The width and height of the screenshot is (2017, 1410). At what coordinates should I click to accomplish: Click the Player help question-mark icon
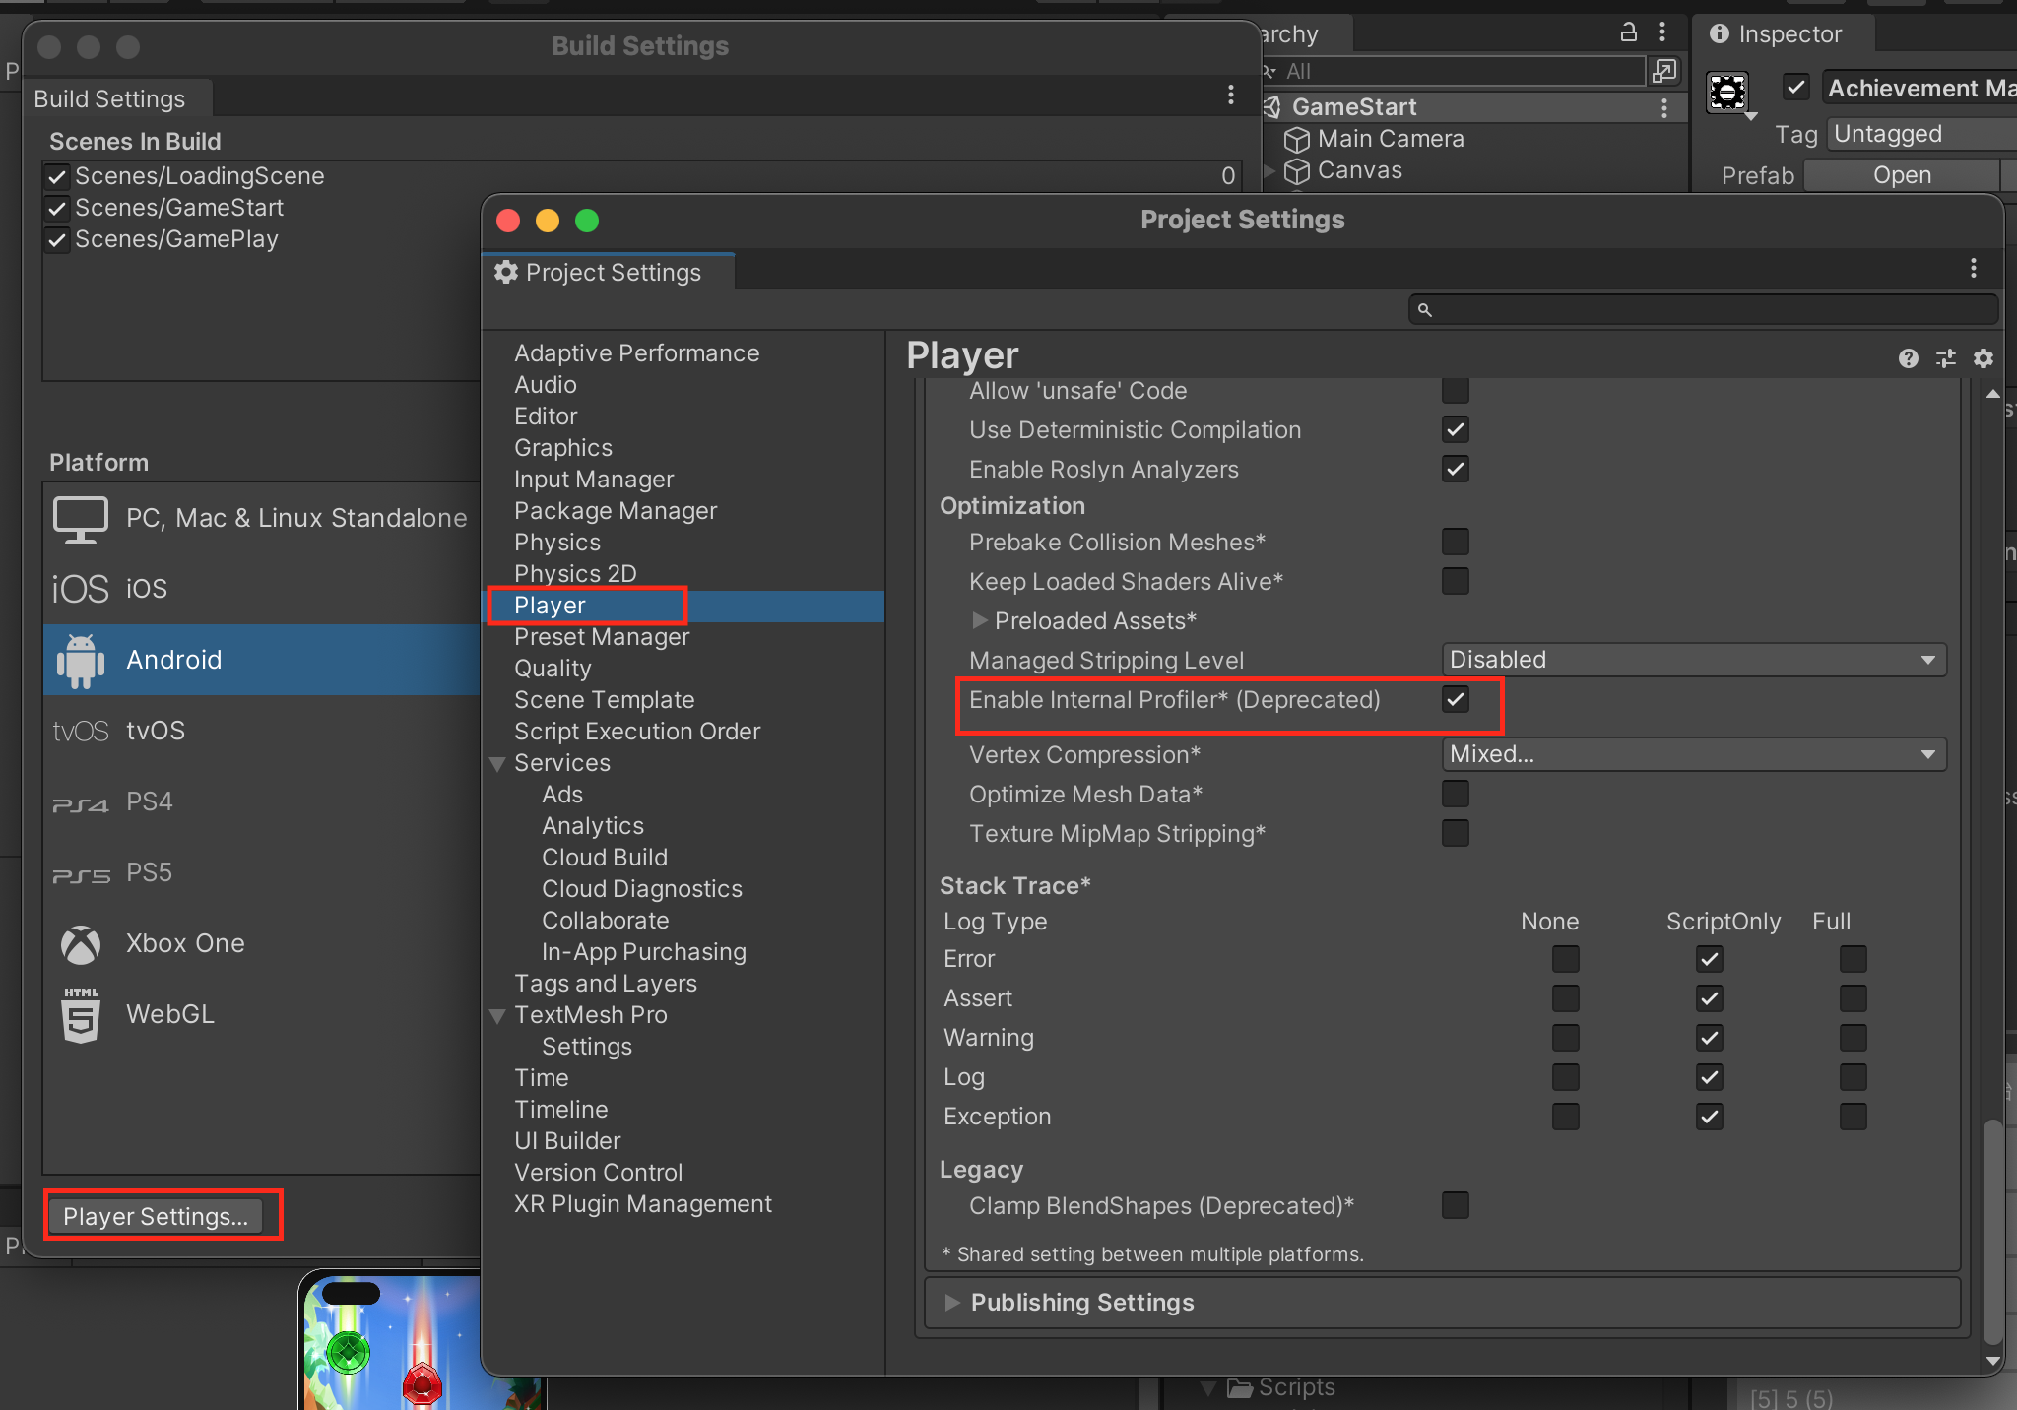pos(1908,358)
